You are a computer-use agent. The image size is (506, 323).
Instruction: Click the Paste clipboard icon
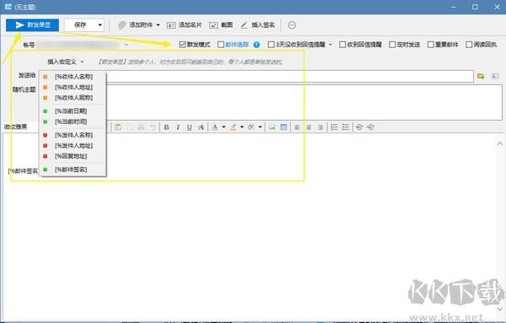click(118, 127)
